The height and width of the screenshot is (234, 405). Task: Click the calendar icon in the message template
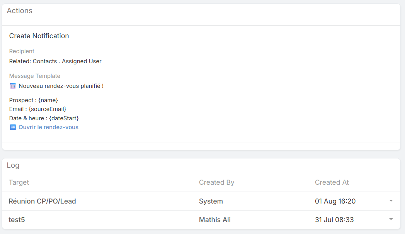click(13, 86)
